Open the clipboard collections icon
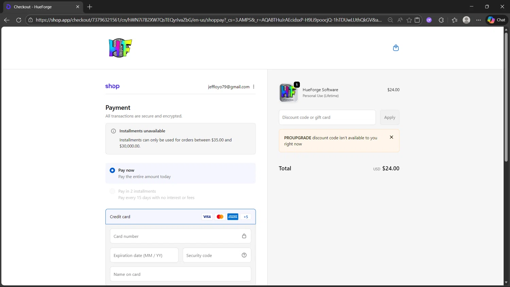This screenshot has width=510, height=287. (x=417, y=20)
